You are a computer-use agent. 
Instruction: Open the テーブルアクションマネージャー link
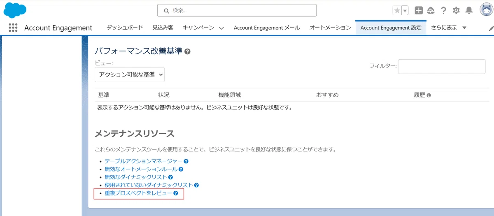143,161
